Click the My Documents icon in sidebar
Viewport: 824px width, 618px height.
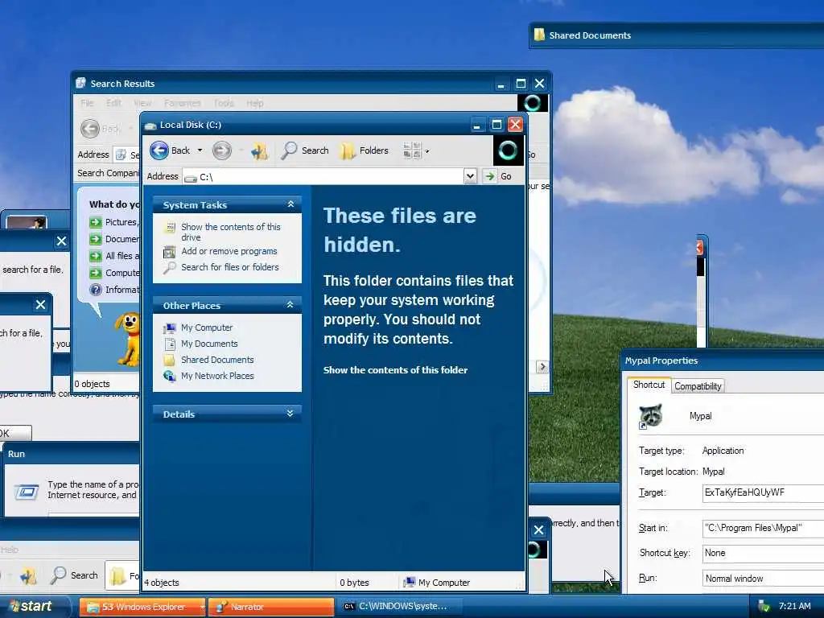169,344
